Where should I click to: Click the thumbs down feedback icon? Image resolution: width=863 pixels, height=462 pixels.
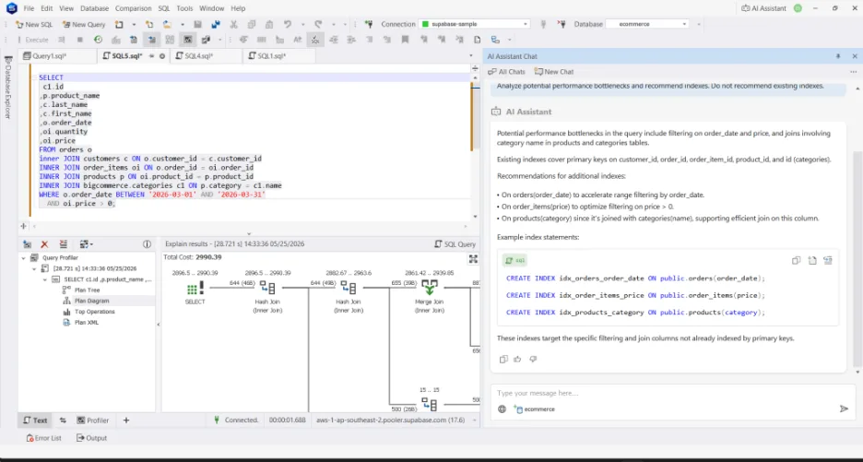(533, 359)
